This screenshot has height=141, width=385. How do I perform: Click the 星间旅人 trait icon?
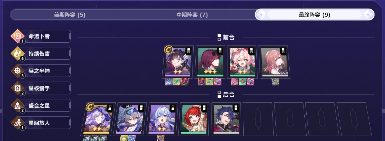click(x=18, y=123)
